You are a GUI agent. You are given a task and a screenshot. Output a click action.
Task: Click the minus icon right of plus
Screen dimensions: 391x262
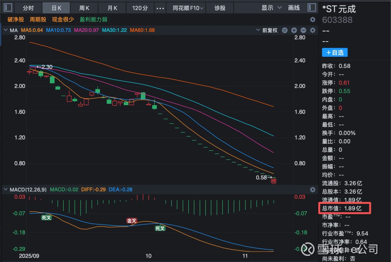pos(303,30)
